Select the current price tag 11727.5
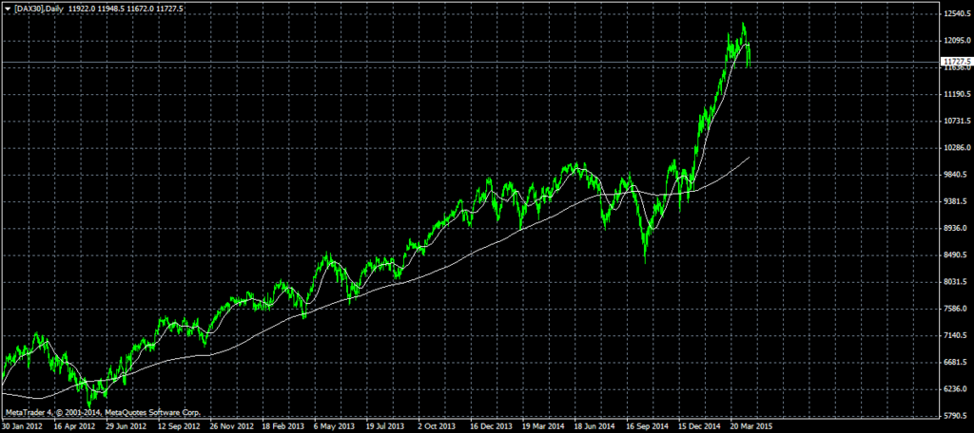The height and width of the screenshot is (433, 974). [x=954, y=63]
